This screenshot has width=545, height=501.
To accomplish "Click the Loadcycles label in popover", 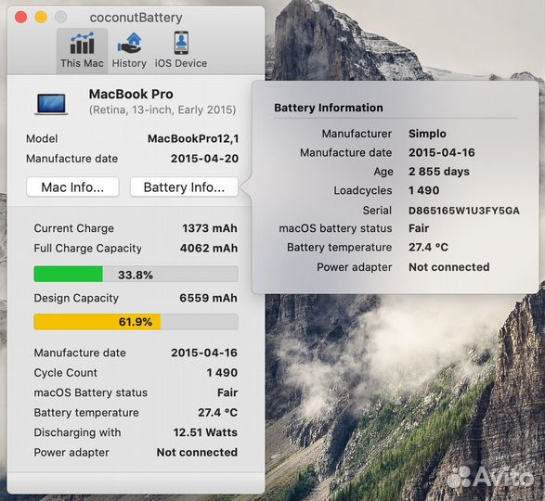I will pos(363,191).
